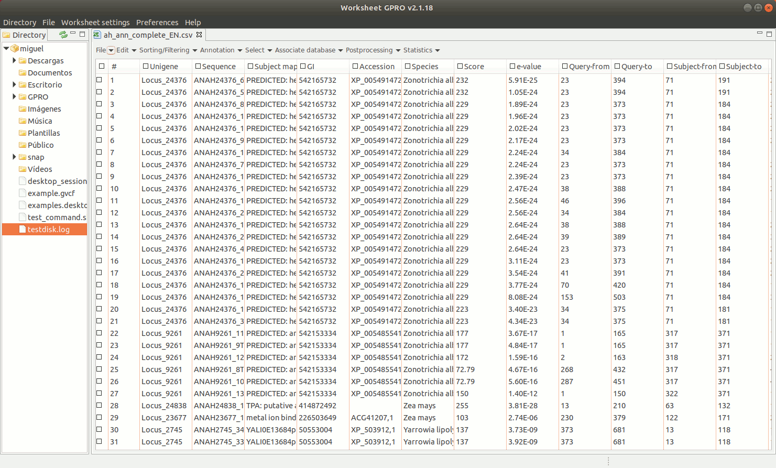
Task: Click the Música folder icon
Action: [23, 121]
